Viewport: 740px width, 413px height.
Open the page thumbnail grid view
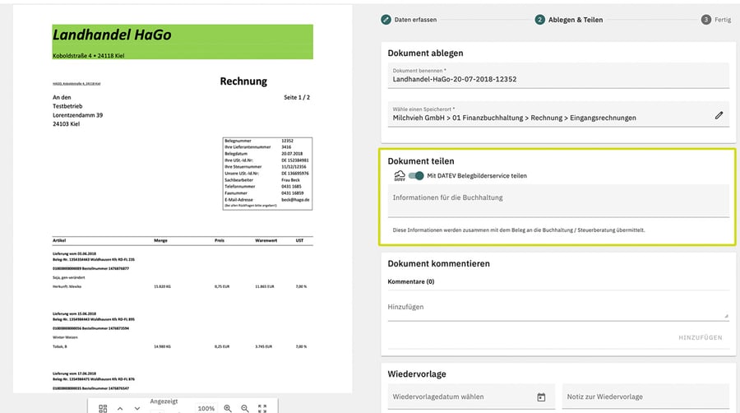(x=103, y=408)
